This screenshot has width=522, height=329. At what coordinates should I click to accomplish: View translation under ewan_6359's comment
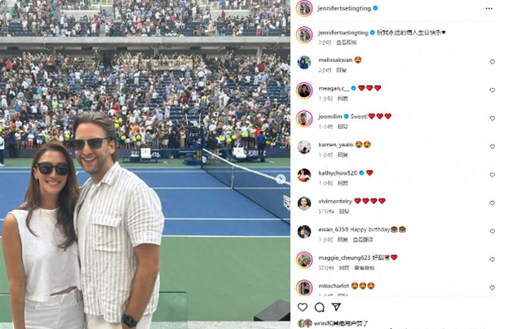click(362, 240)
